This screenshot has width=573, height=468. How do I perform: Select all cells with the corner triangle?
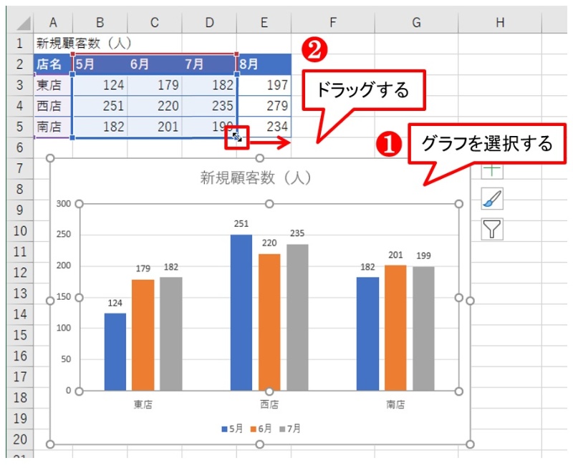click(21, 21)
